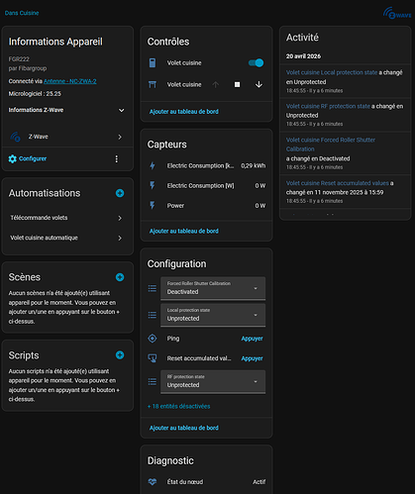Add a new script with plus icon
Viewport: 415px width, 494px height.
point(120,355)
